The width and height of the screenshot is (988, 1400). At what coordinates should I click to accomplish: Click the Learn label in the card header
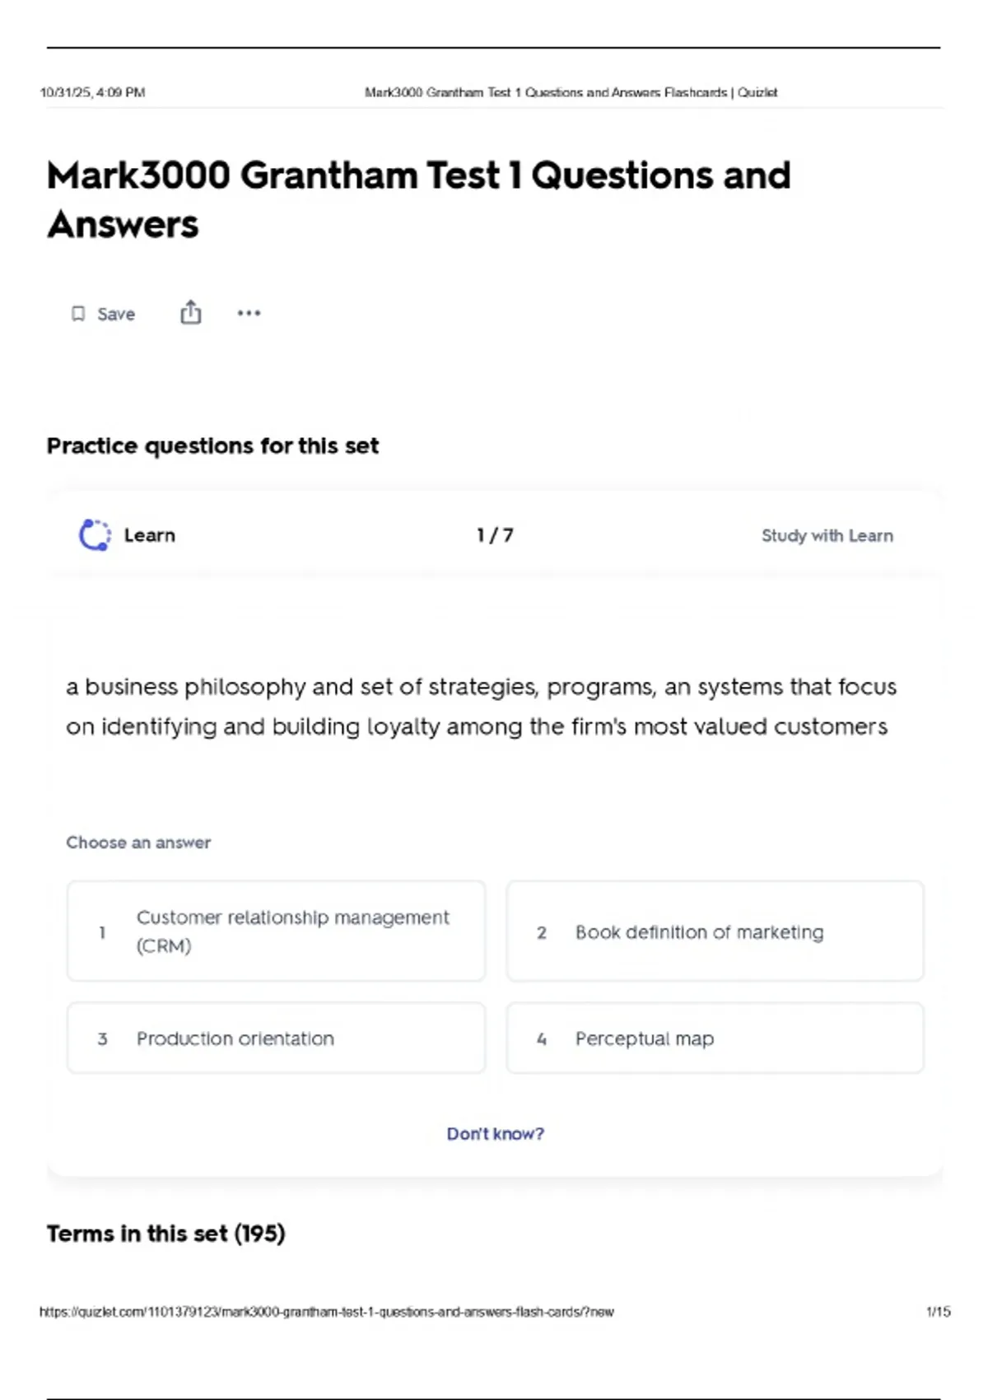pyautogui.click(x=150, y=535)
